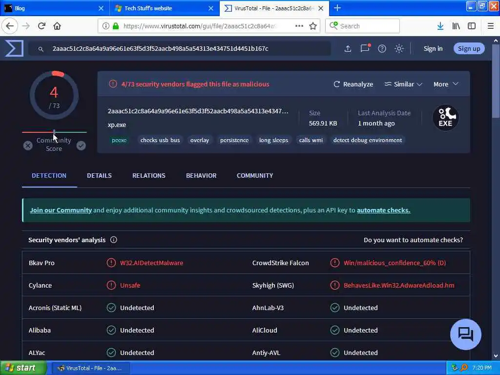Open the Library icon in toolbar
The width and height of the screenshot is (500, 375).
[456, 26]
